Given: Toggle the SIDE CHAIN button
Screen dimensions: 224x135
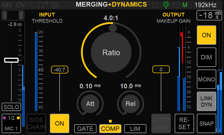Looking at the screenshot, I should [36, 123].
